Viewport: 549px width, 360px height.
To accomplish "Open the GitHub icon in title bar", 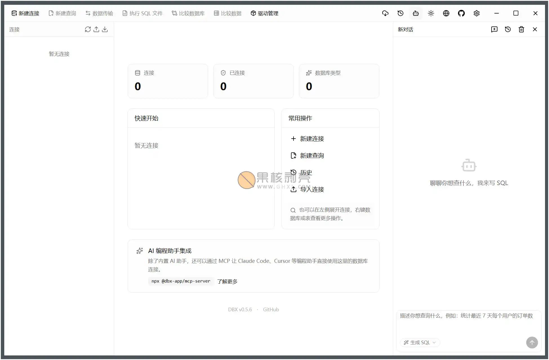I will [x=461, y=13].
